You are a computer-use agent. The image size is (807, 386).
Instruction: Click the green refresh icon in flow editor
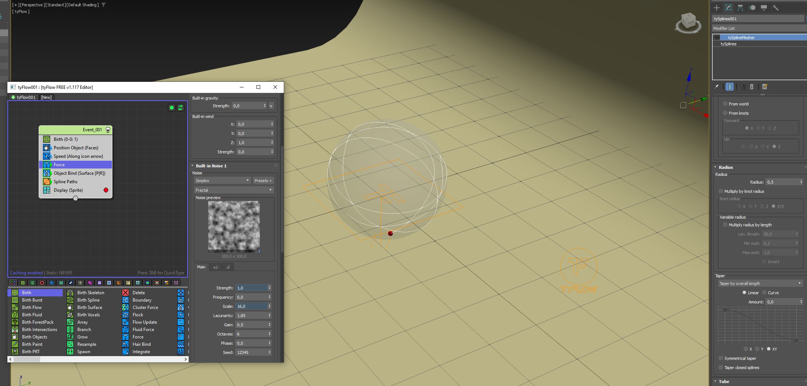[181, 108]
